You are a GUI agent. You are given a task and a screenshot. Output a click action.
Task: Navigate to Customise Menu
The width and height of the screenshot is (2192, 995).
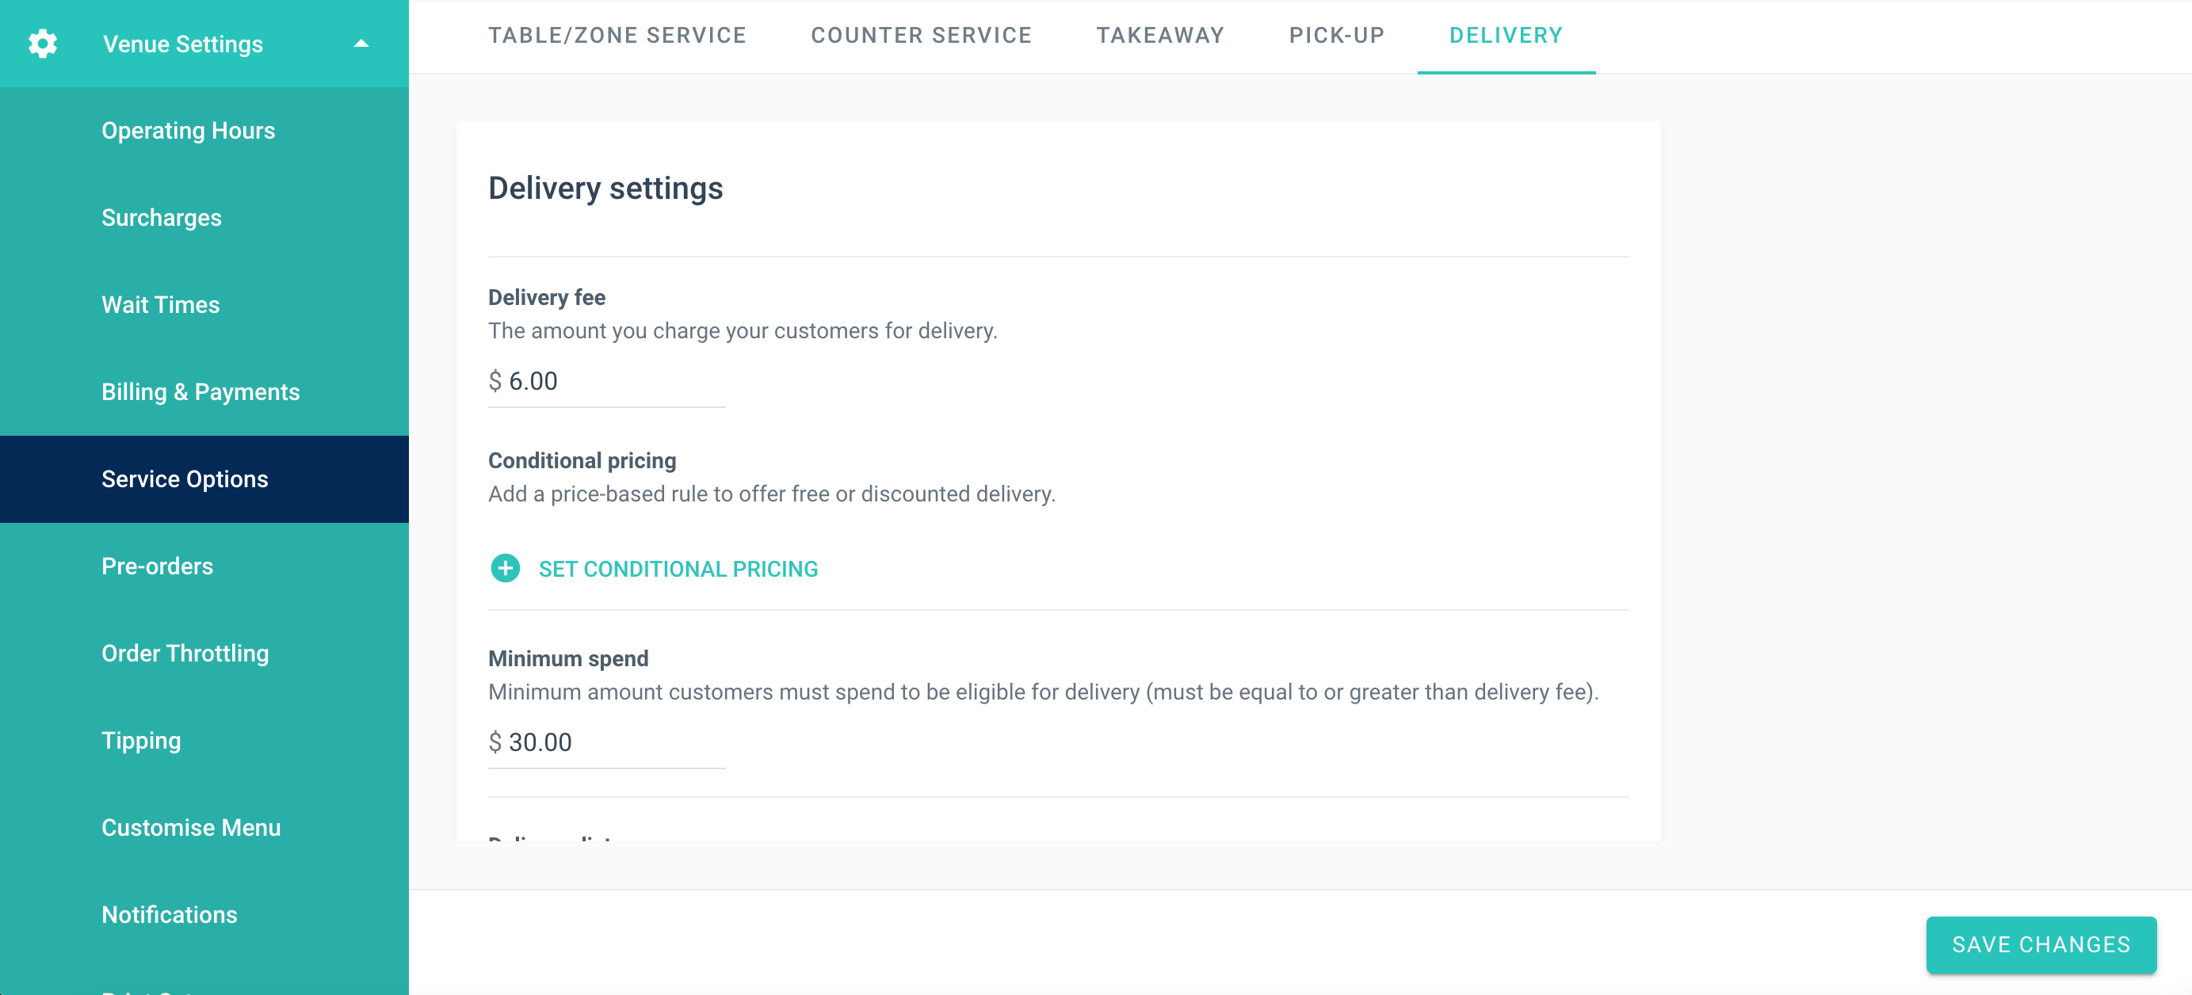tap(191, 828)
